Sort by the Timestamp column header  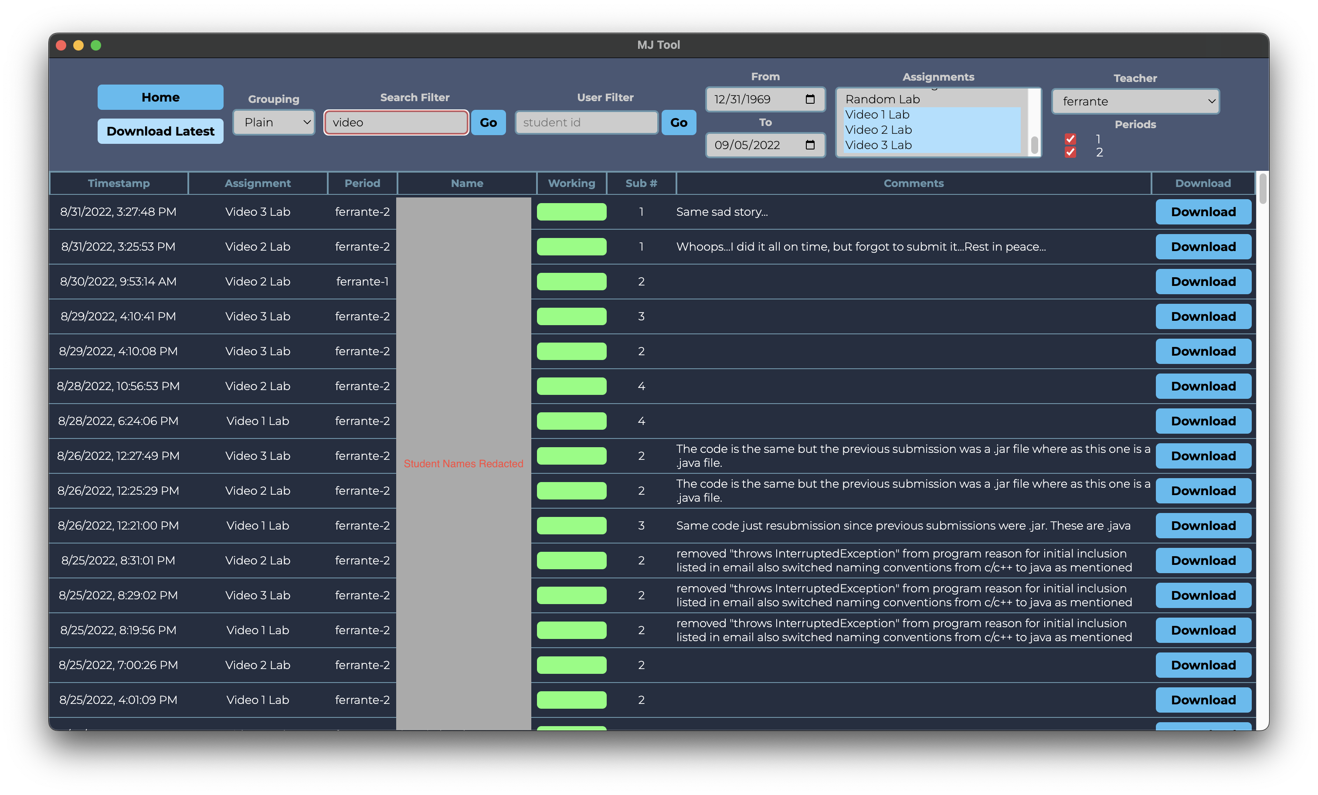pyautogui.click(x=119, y=183)
